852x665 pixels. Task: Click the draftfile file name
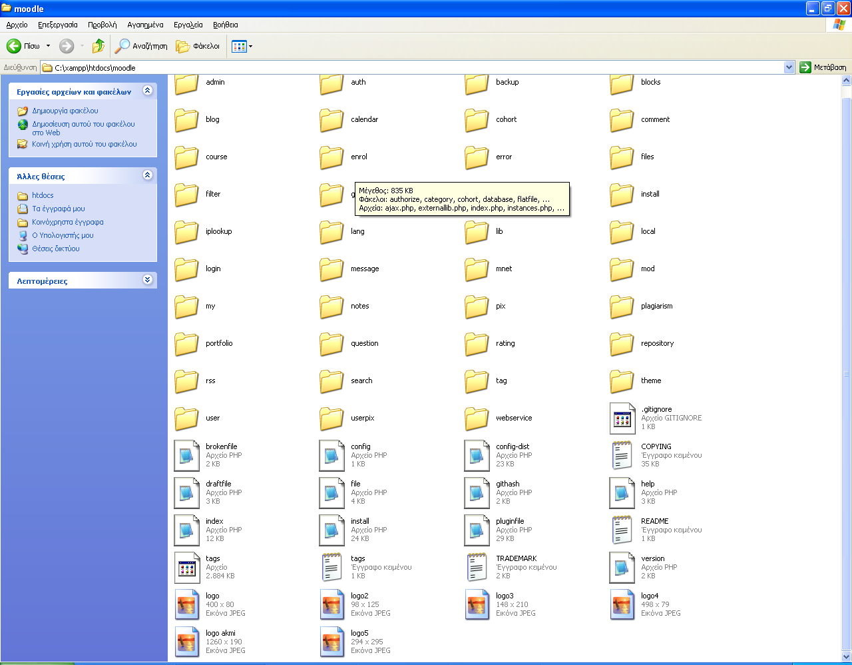tap(219, 484)
